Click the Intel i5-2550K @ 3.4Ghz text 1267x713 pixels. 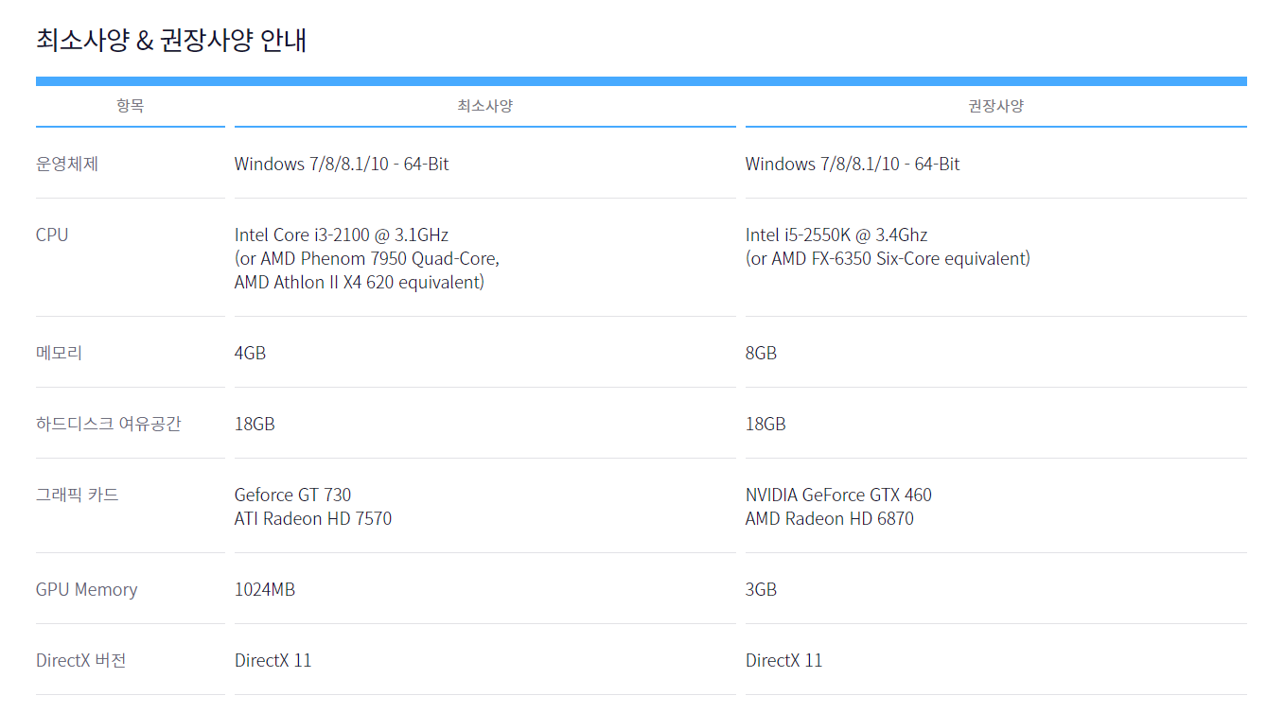[836, 235]
